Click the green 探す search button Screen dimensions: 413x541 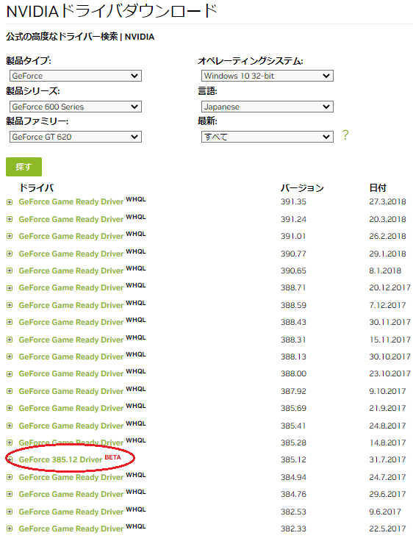click(x=24, y=167)
